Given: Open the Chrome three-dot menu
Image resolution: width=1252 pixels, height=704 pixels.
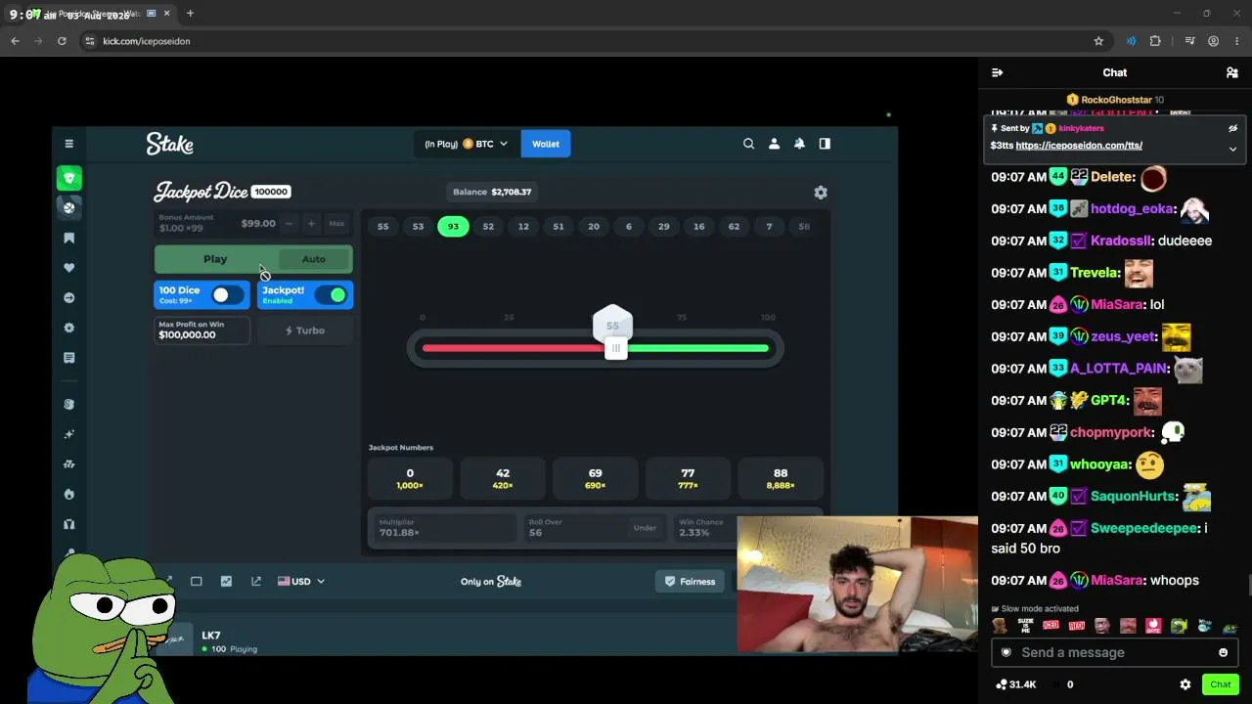Looking at the screenshot, I should click(x=1237, y=41).
